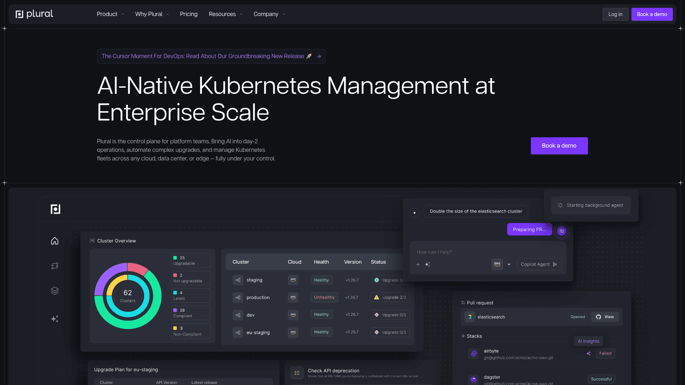Select the Home icon in the dashboard sidebar
This screenshot has width=685, height=385.
[x=55, y=241]
